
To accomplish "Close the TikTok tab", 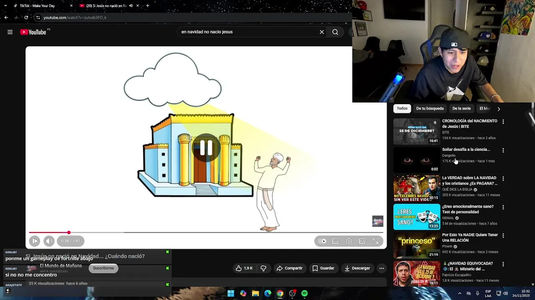I will [71, 6].
